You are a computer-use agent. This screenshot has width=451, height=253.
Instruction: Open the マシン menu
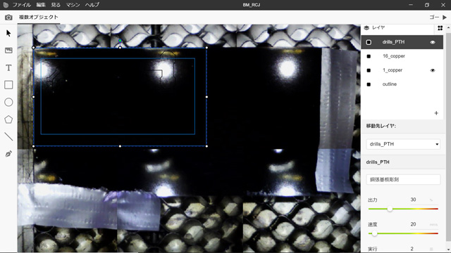point(73,5)
